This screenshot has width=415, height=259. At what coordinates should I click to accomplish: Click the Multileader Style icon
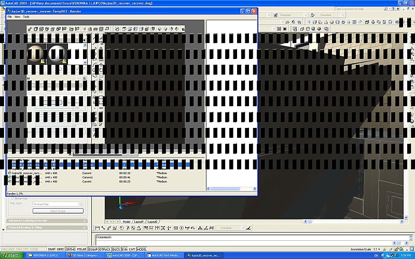click(x=313, y=15)
